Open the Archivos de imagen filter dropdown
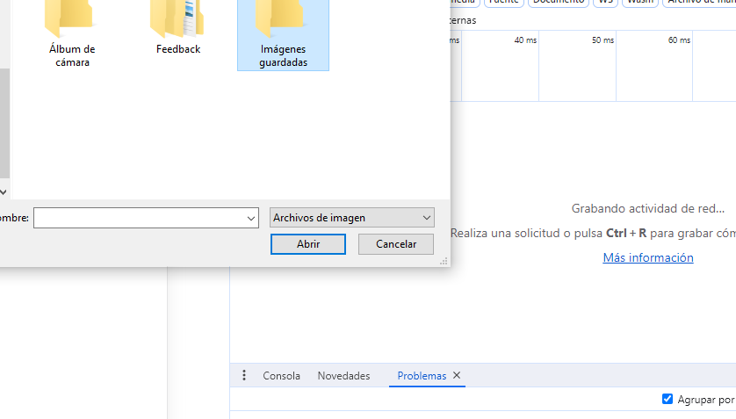736x419 pixels. click(x=351, y=217)
